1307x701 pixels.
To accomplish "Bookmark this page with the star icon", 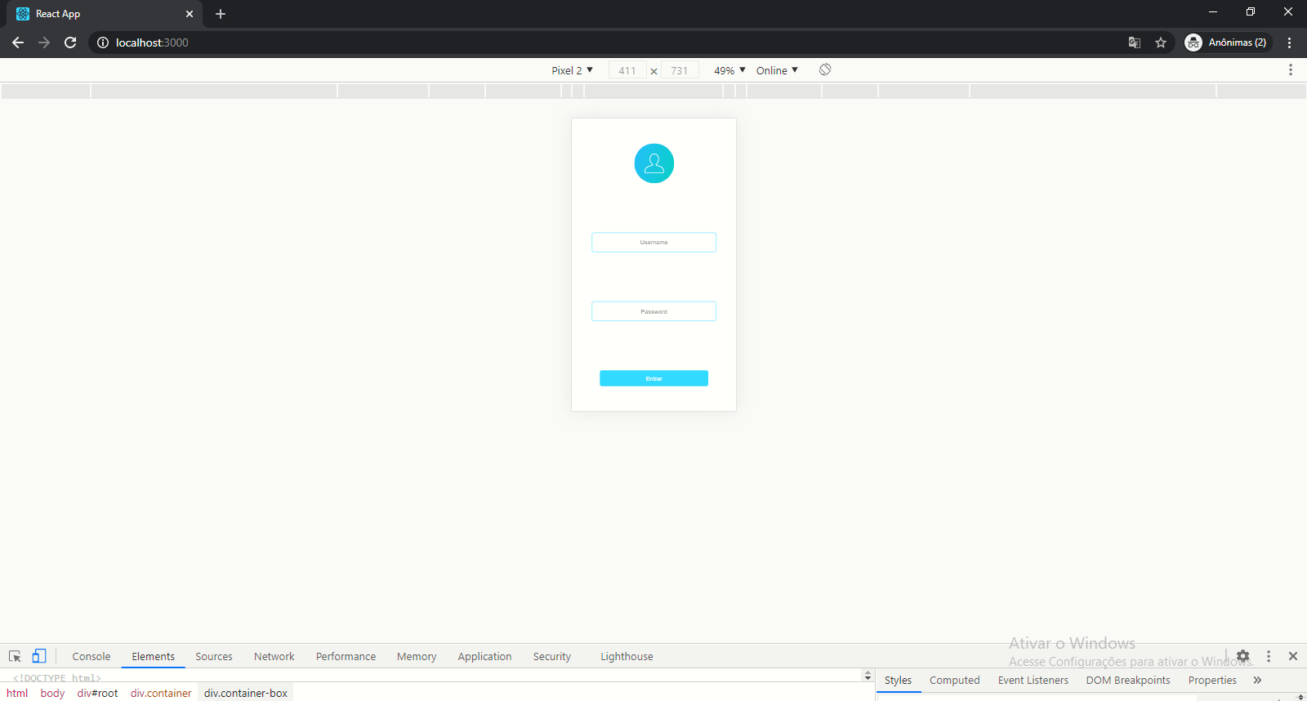I will (1161, 42).
